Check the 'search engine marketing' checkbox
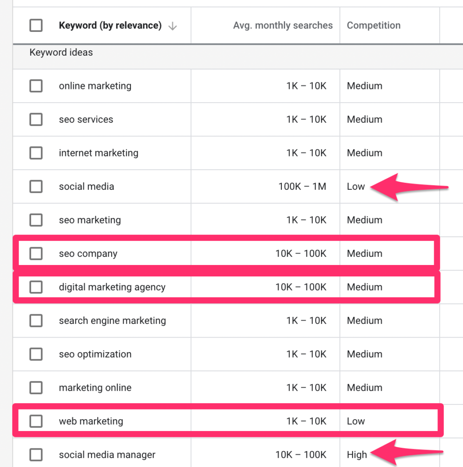The width and height of the screenshot is (463, 467). [36, 321]
